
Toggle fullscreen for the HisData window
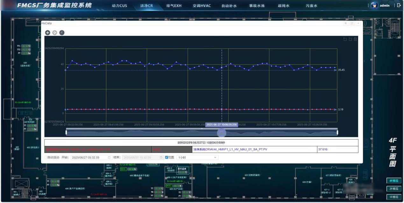click(x=352, y=23)
